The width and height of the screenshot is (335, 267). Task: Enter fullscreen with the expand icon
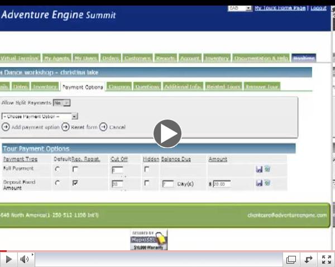(x=327, y=260)
